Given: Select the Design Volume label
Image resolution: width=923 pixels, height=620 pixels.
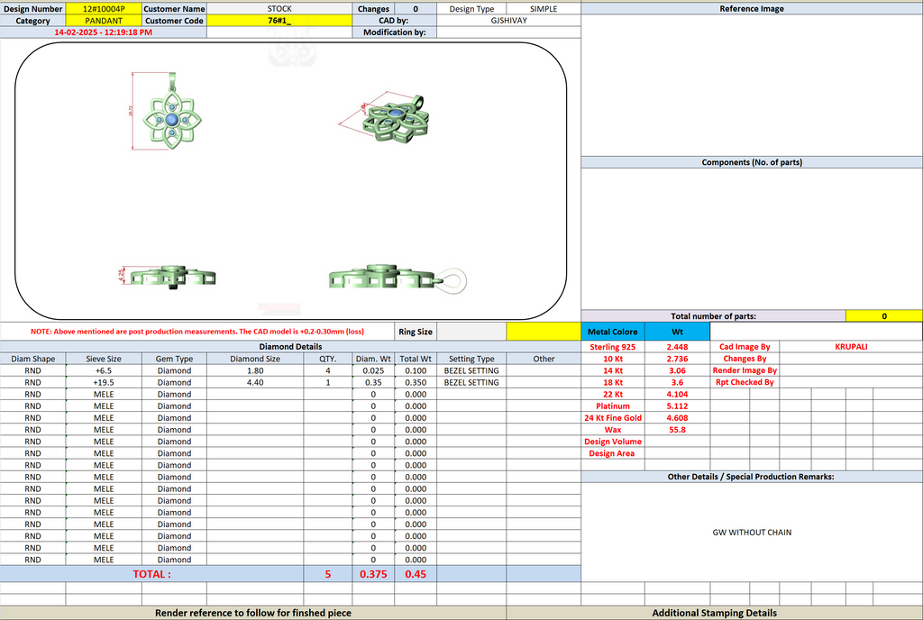Looking at the screenshot, I should (x=613, y=442).
